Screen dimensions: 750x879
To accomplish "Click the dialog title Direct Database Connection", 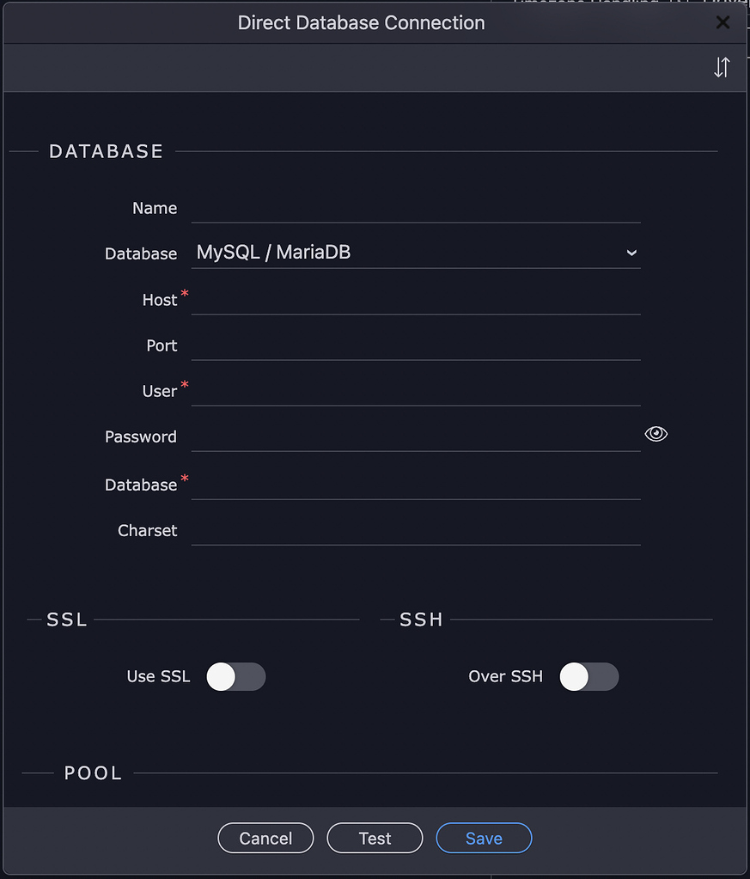I will tap(361, 22).
